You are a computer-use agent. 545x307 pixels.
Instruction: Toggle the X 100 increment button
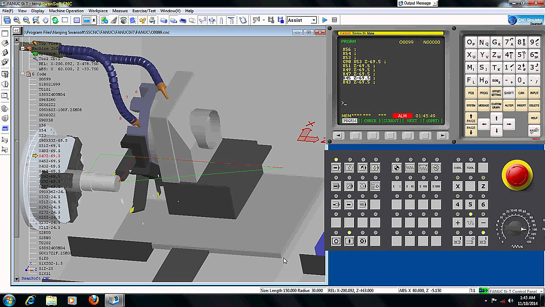click(x=423, y=186)
